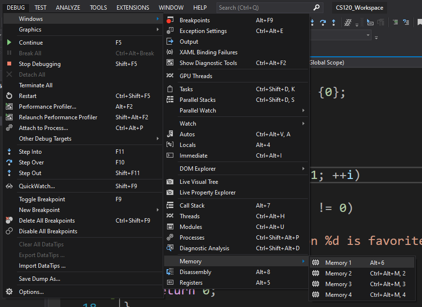Choose Attach to Process
The image size is (422, 307).
coord(83,128)
